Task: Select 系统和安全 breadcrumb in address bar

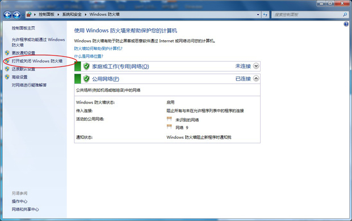Action: [72, 14]
